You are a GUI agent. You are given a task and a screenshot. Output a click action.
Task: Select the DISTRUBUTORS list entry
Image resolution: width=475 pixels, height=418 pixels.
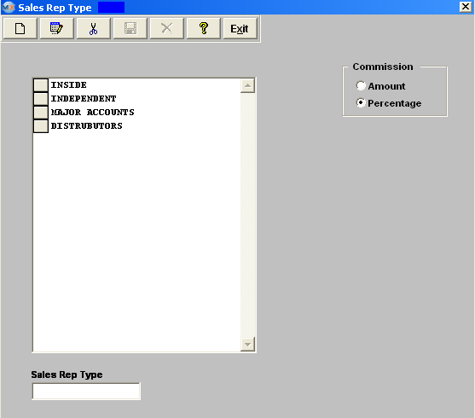click(x=87, y=125)
